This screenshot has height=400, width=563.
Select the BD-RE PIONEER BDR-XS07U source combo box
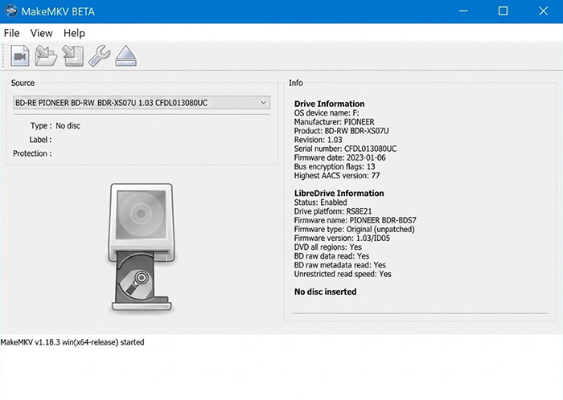click(142, 103)
